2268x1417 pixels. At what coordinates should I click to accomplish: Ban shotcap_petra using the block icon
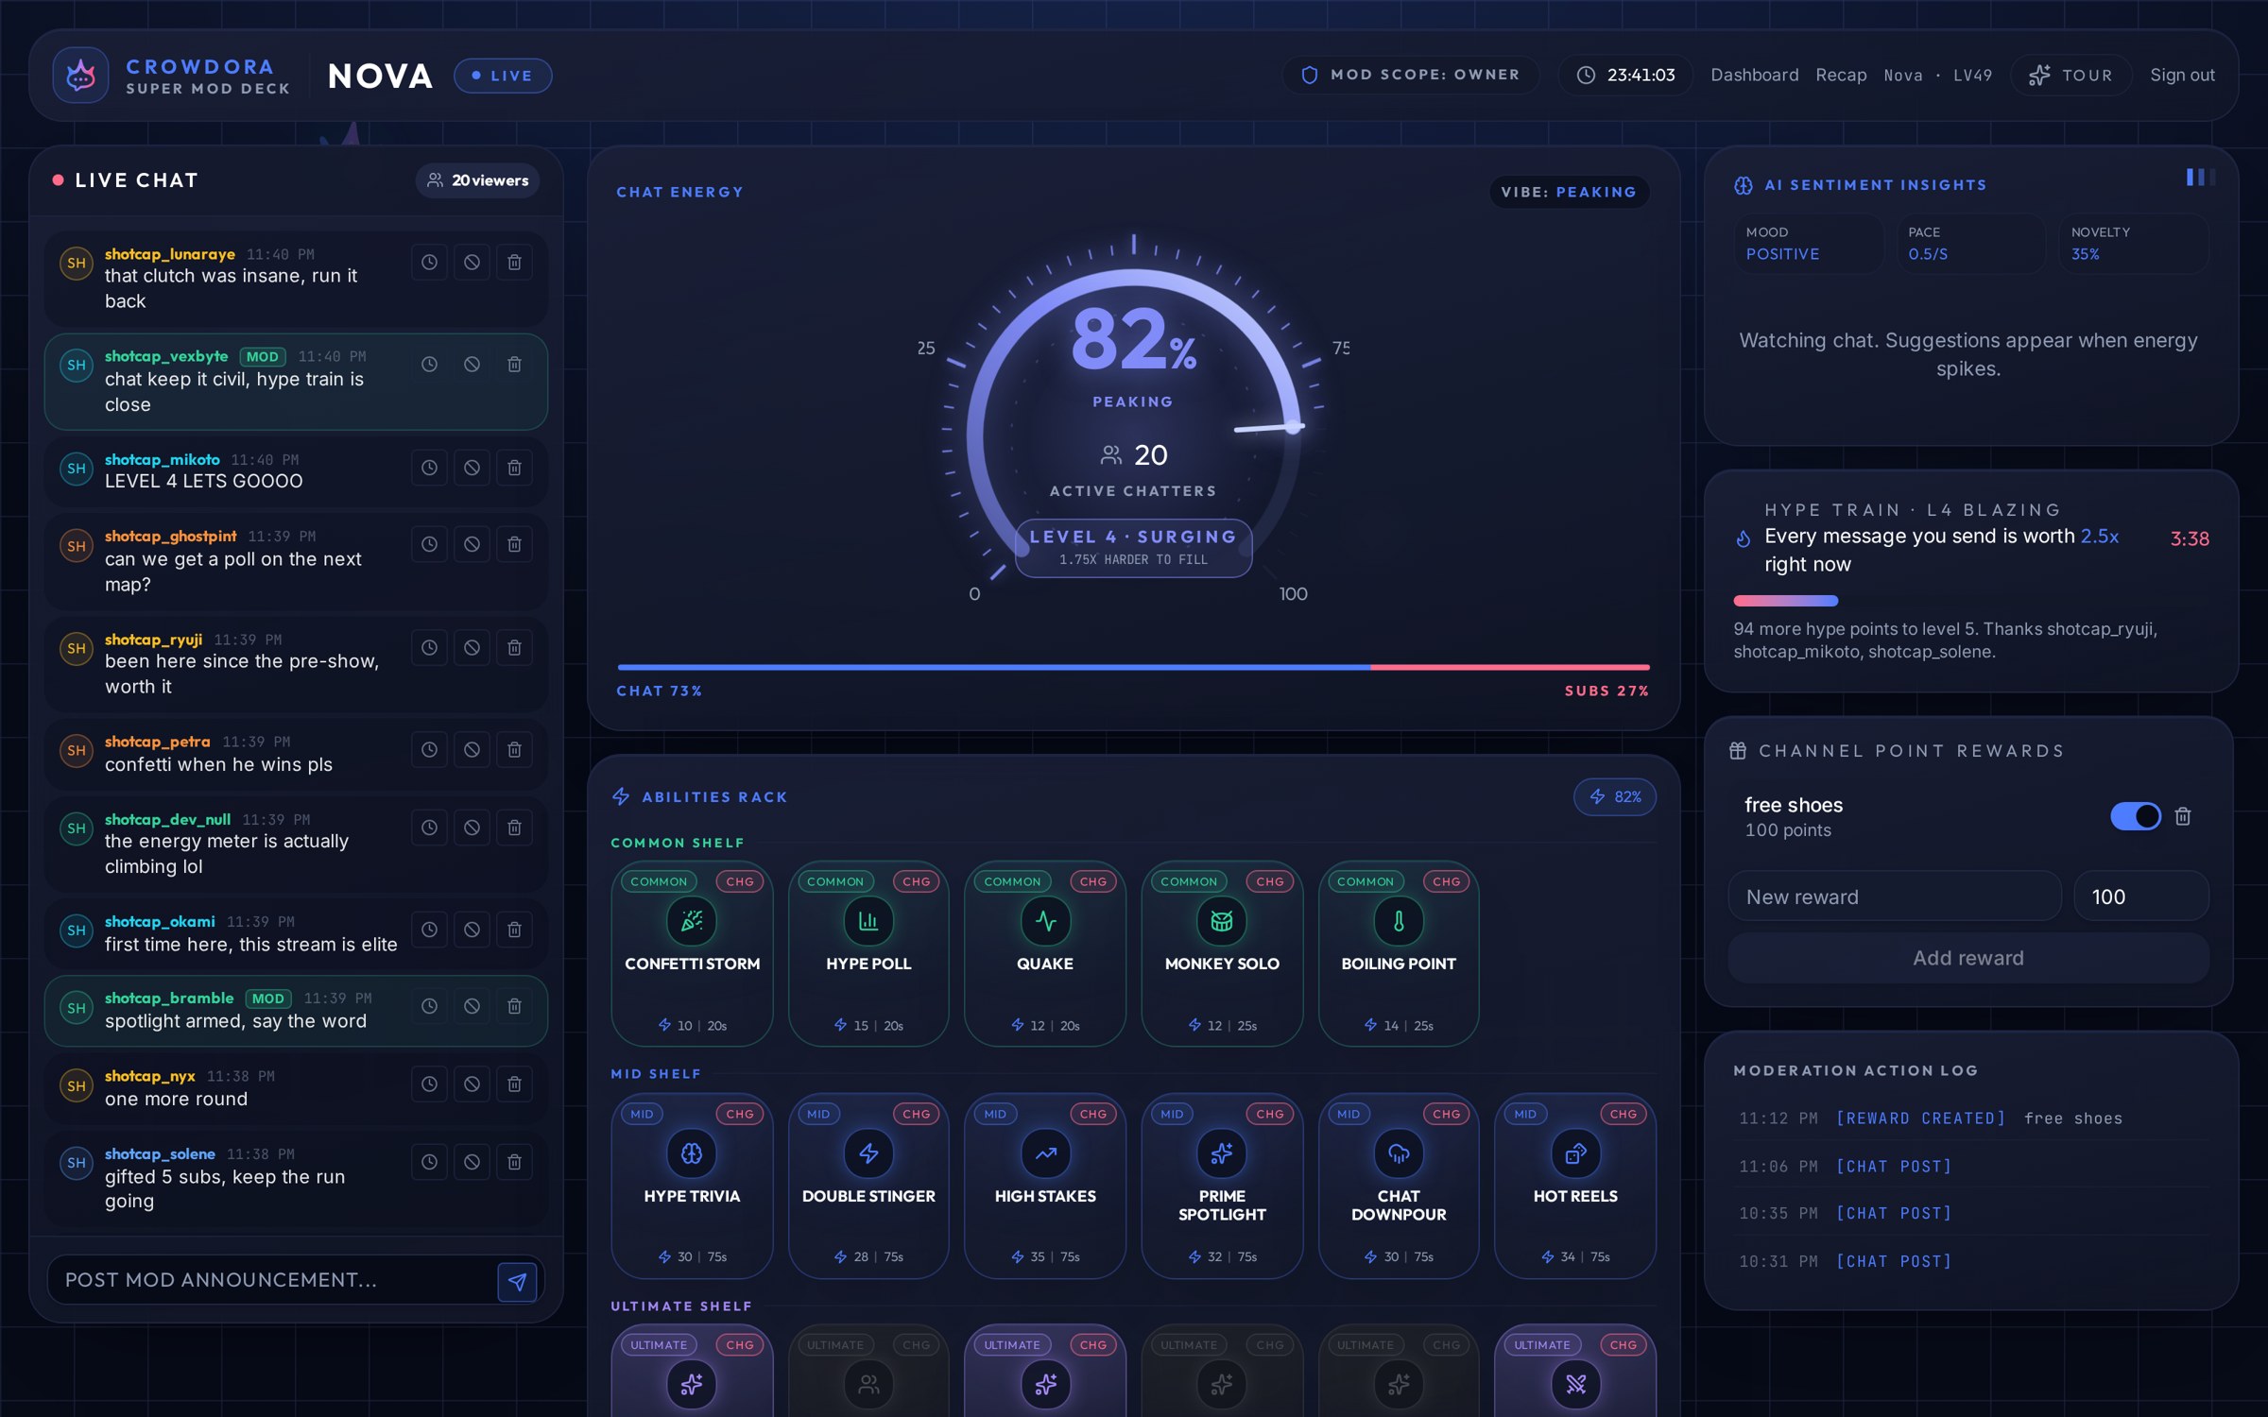[x=472, y=750]
